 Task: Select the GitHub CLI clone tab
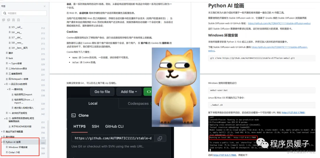click(x=114, y=126)
